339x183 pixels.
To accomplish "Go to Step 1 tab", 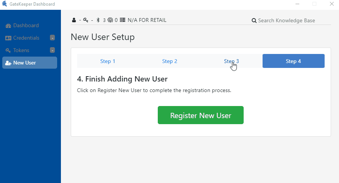I will pos(108,61).
